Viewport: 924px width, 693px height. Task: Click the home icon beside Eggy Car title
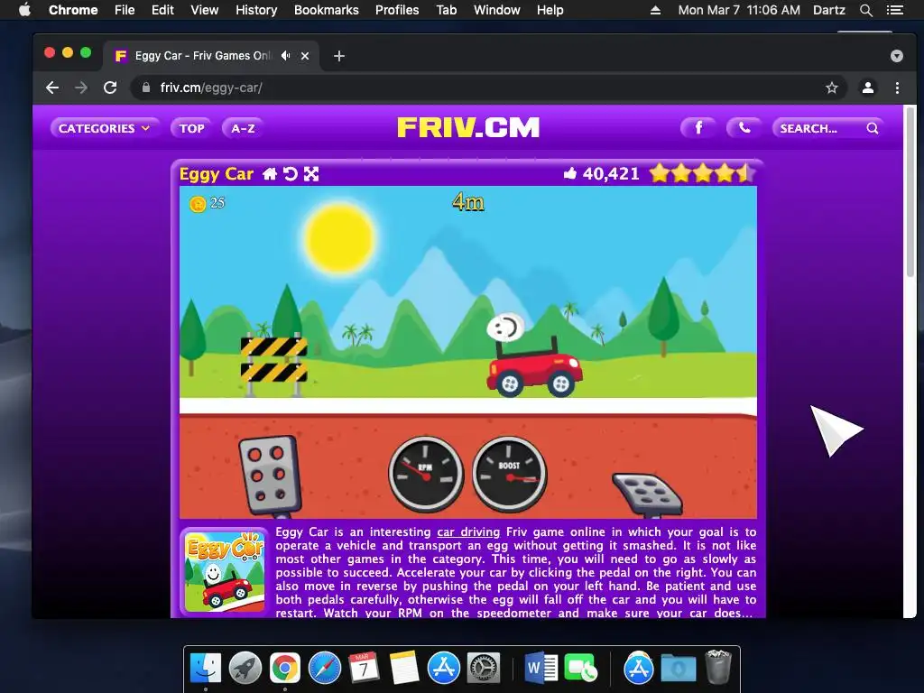(x=270, y=174)
